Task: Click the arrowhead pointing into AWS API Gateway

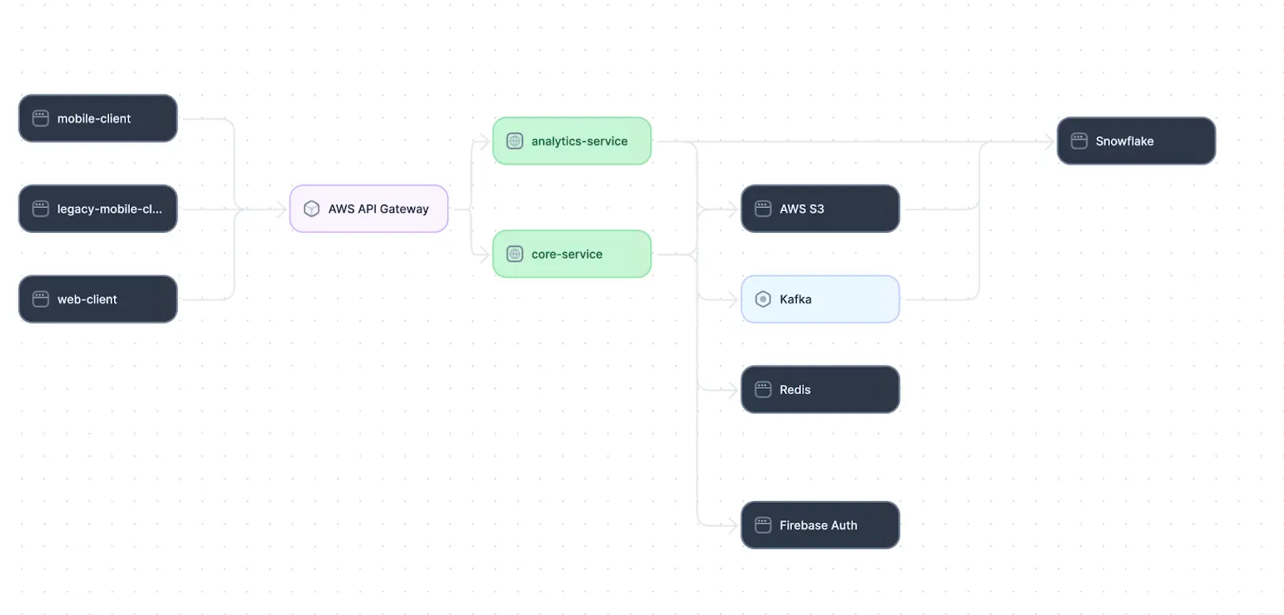Action: point(282,210)
